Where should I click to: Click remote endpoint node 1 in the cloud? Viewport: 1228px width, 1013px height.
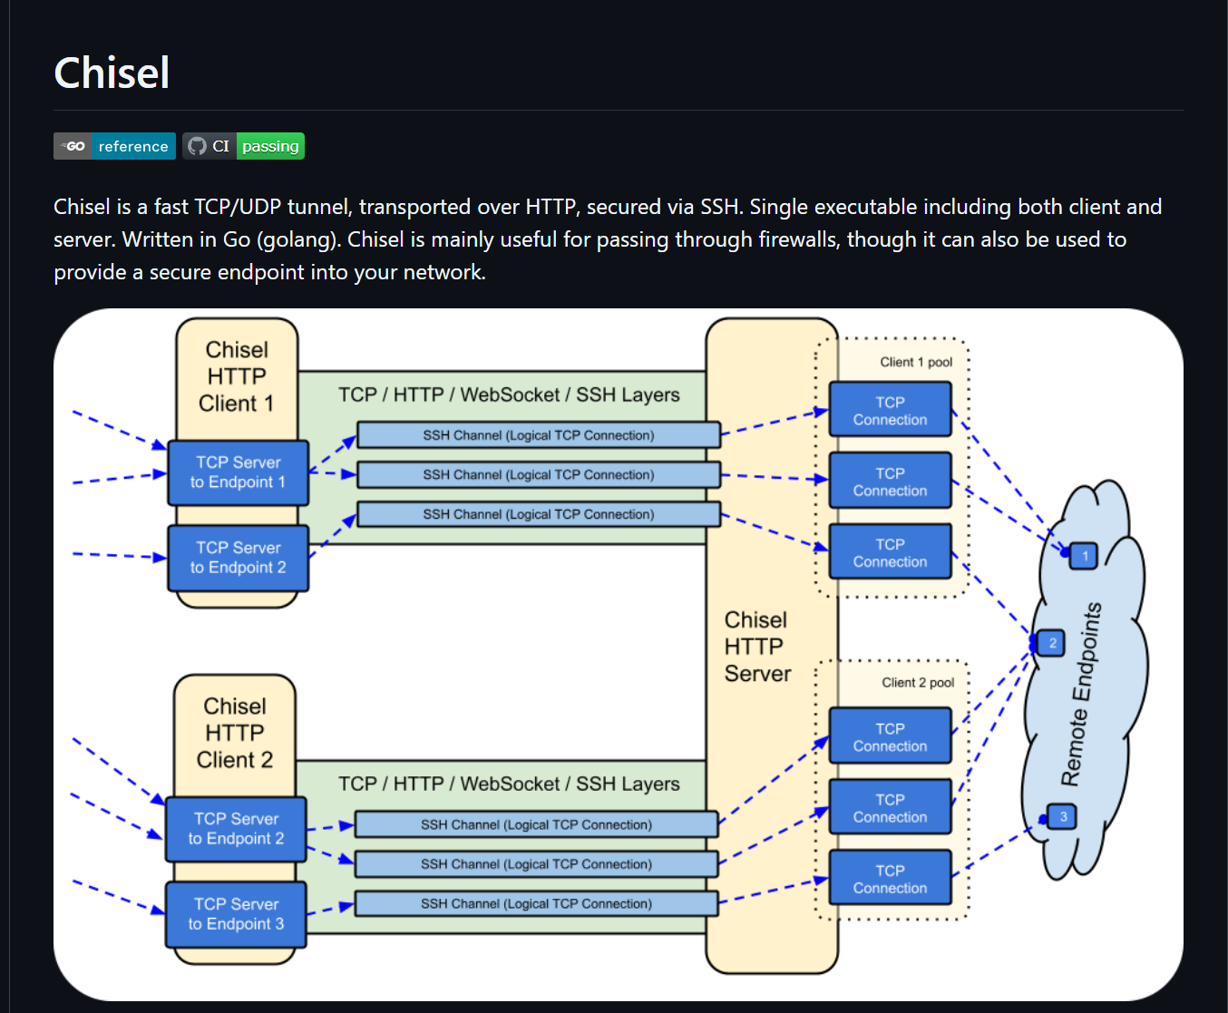(1084, 555)
